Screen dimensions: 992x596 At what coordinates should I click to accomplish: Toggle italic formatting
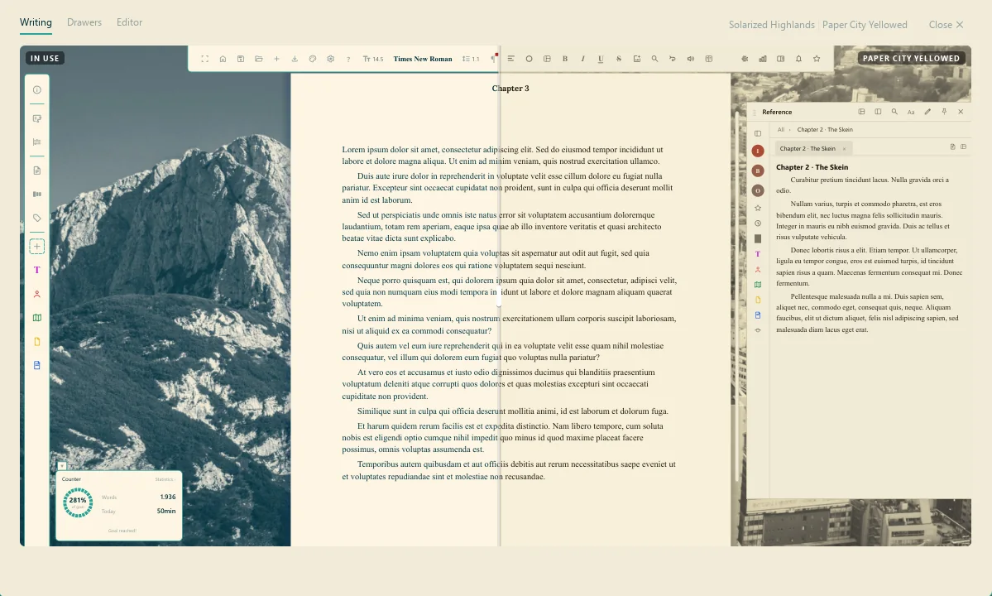click(x=582, y=59)
